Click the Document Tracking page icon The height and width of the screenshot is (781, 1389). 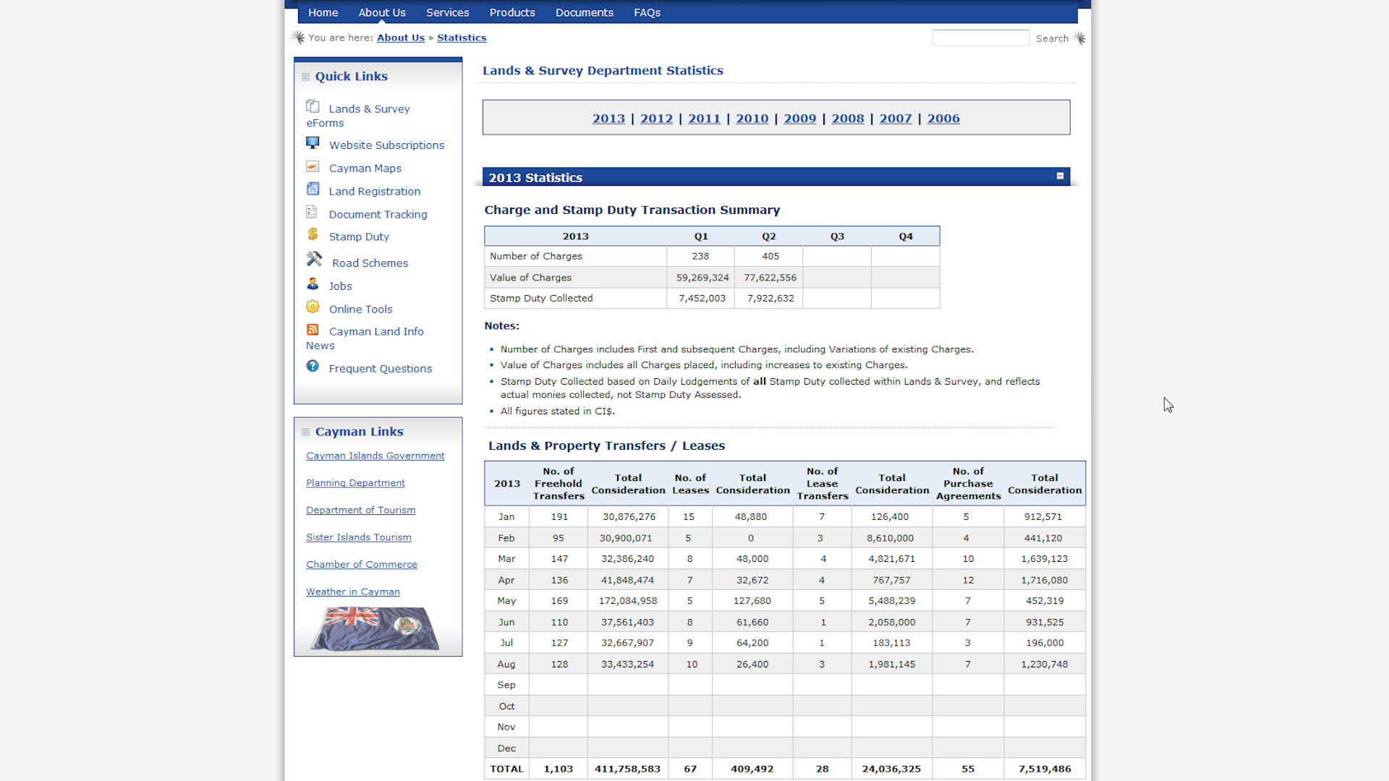[312, 212]
